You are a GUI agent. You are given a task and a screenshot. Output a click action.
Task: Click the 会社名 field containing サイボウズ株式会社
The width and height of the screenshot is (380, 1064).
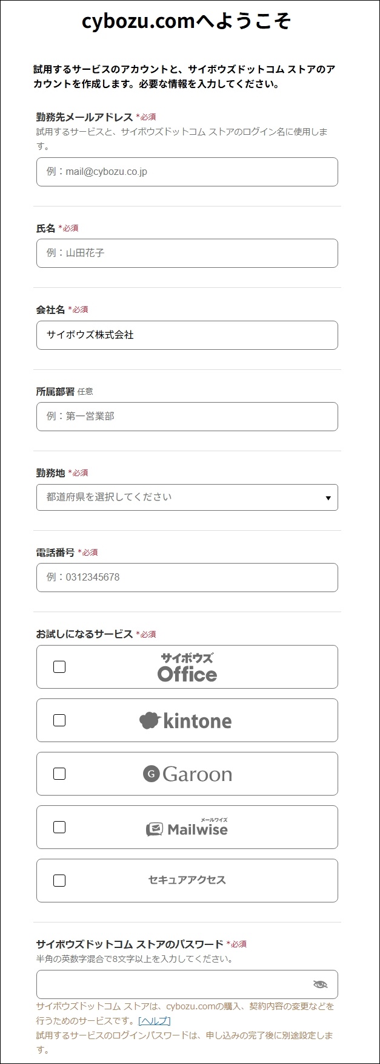pos(187,335)
